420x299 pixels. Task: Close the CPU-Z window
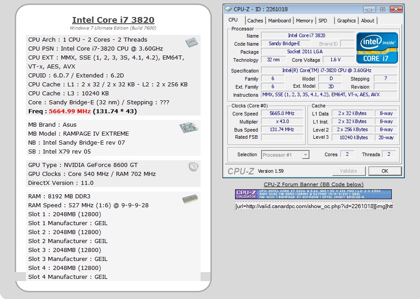pos(396,9)
